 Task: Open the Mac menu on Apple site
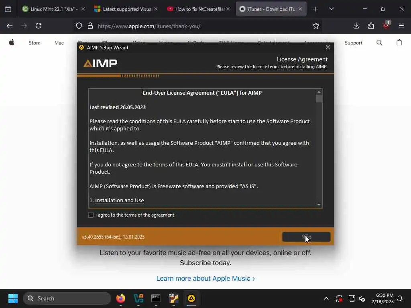[59, 43]
